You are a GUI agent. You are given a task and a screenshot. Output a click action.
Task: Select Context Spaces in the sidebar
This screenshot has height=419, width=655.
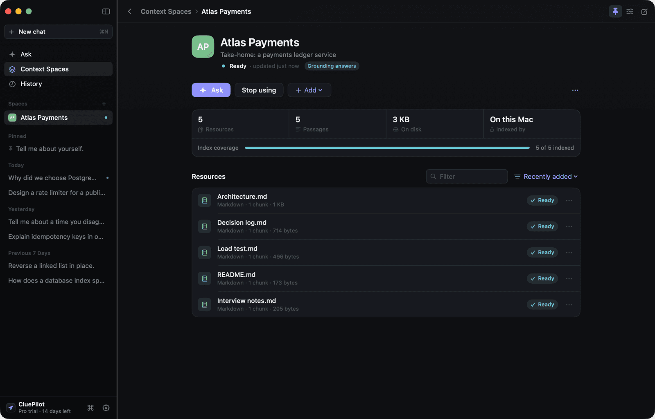click(x=58, y=69)
